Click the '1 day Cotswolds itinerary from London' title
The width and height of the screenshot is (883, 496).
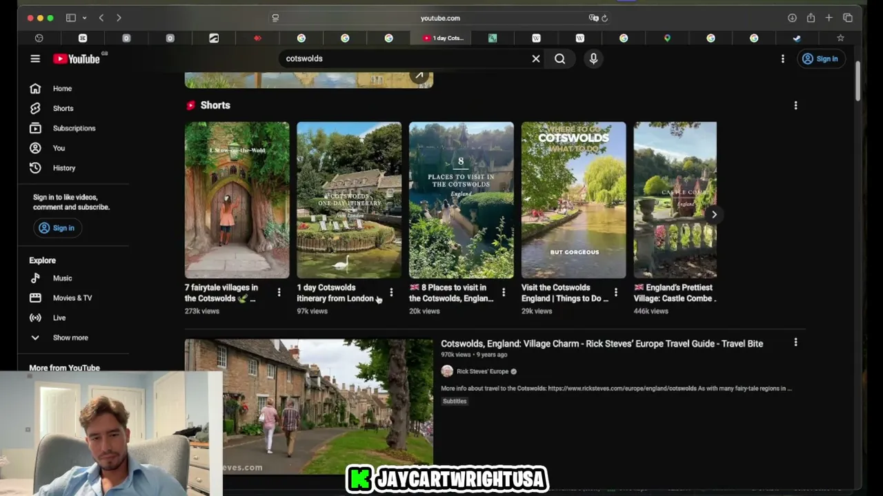tap(335, 293)
